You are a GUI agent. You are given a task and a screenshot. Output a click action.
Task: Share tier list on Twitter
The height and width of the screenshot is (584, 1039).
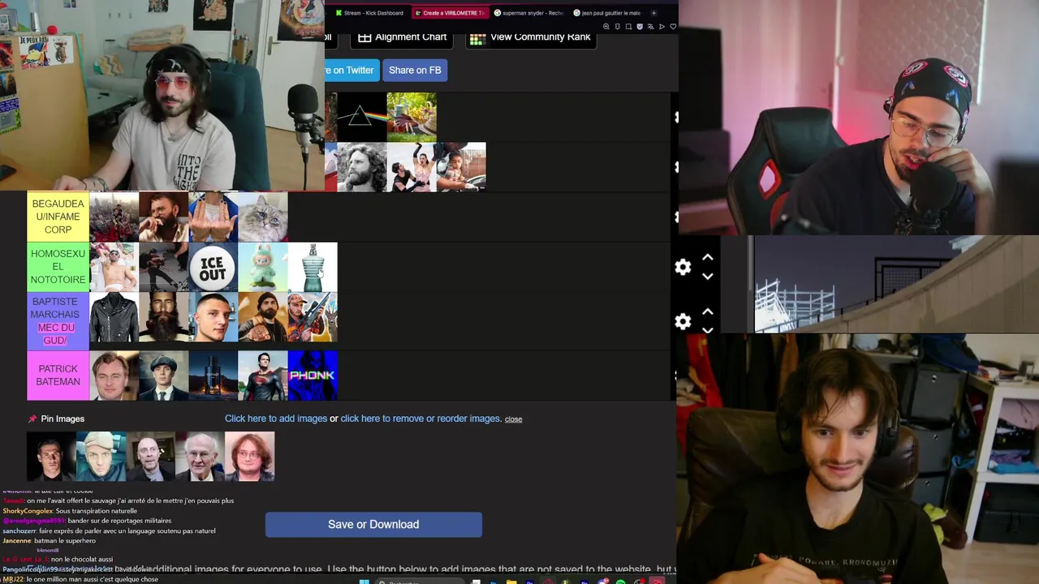351,71
